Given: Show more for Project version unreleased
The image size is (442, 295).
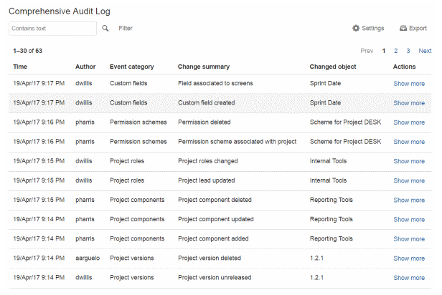Looking at the screenshot, I should (x=409, y=278).
